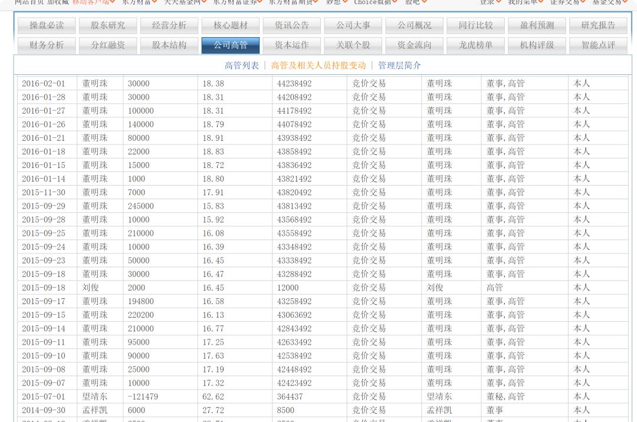
Task: Click the price 15.92
Action: [214, 219]
